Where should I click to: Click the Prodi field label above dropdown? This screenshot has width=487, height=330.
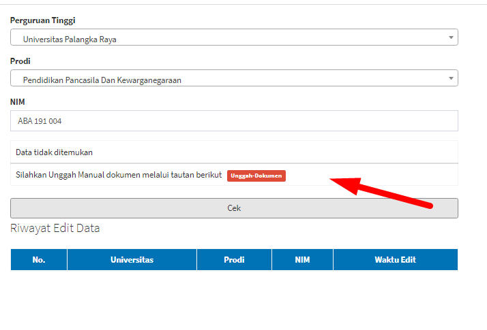20,61
